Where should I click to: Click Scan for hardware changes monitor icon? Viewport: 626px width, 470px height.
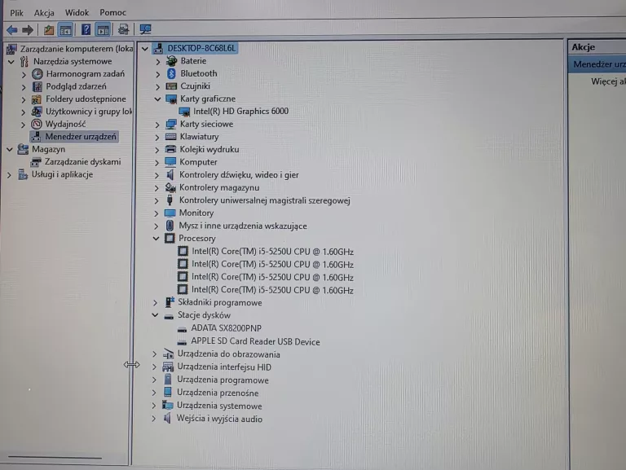pos(145,29)
